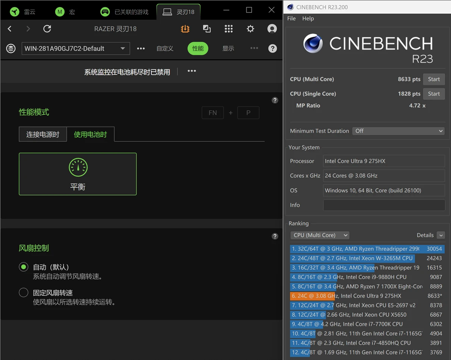451x360 pixels.
Task: Open the user account avatar icon
Action: [272, 29]
